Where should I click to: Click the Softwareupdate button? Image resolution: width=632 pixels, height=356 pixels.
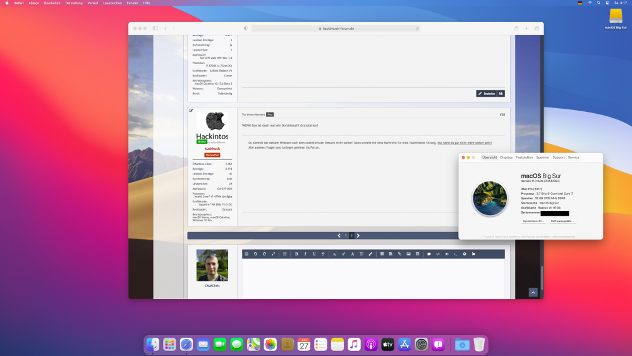(x=562, y=221)
